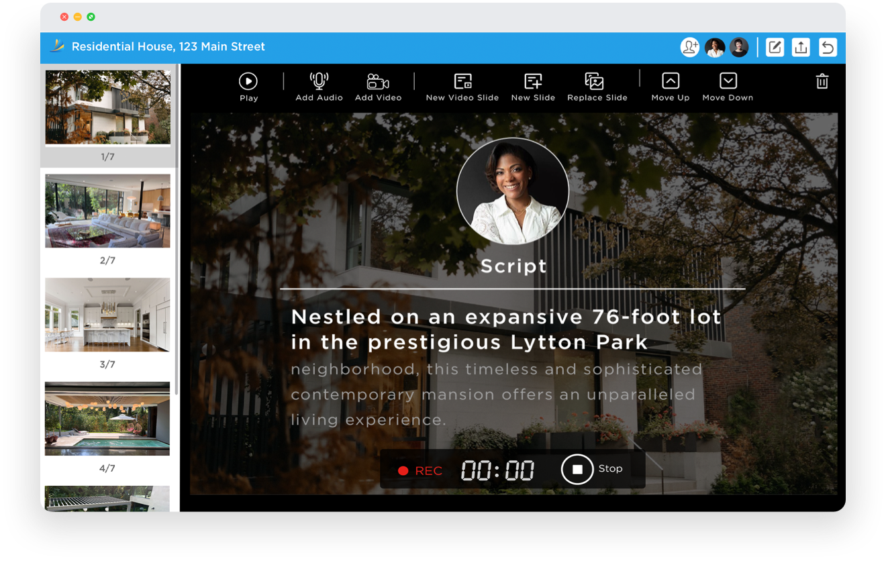Click the "4/7" slide label

pos(107,468)
